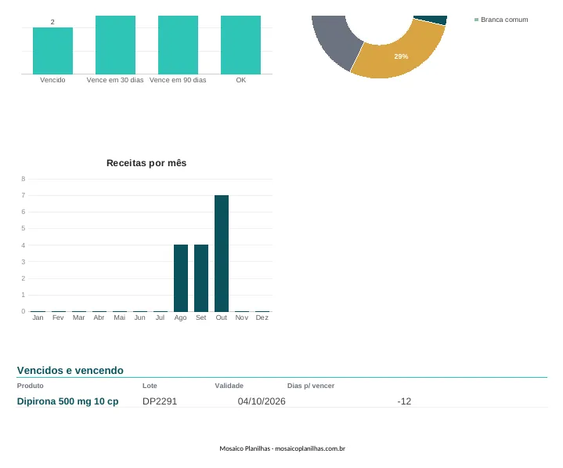
Task: Click the Vencidos e vencendo heading
Action: (70, 370)
